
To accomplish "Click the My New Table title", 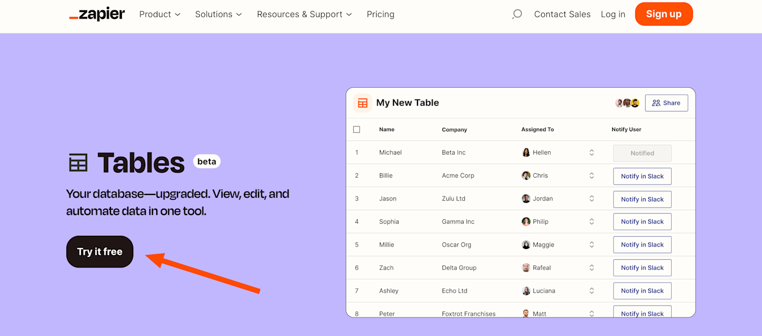I will (x=408, y=103).
